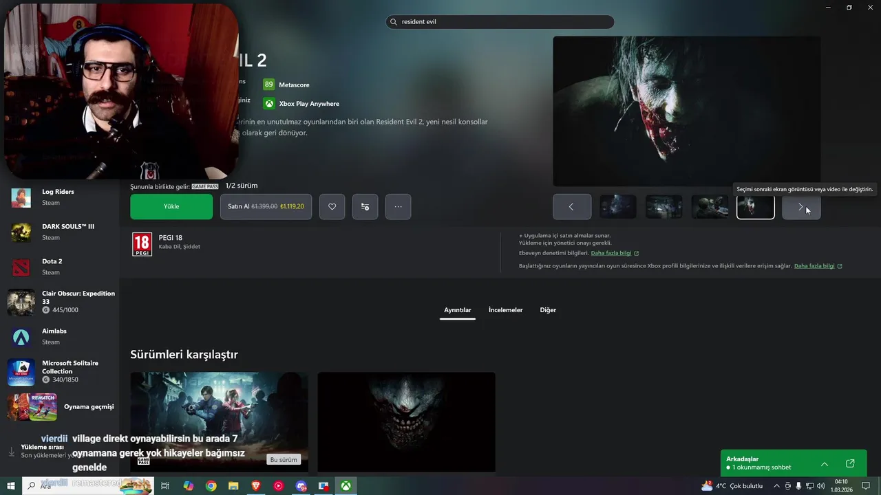Open Daha fazla bilgi link about publisher data access
Screen dimensions: 881x495
click(x=818, y=266)
